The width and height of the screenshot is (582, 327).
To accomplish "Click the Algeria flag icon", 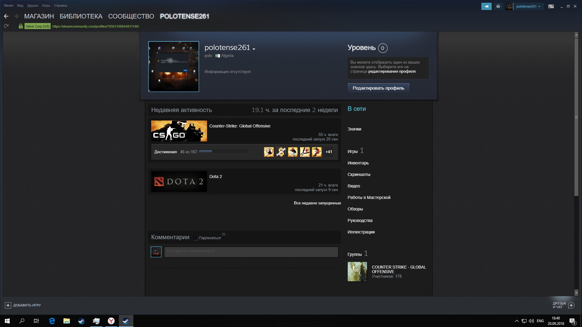I will 218,56.
